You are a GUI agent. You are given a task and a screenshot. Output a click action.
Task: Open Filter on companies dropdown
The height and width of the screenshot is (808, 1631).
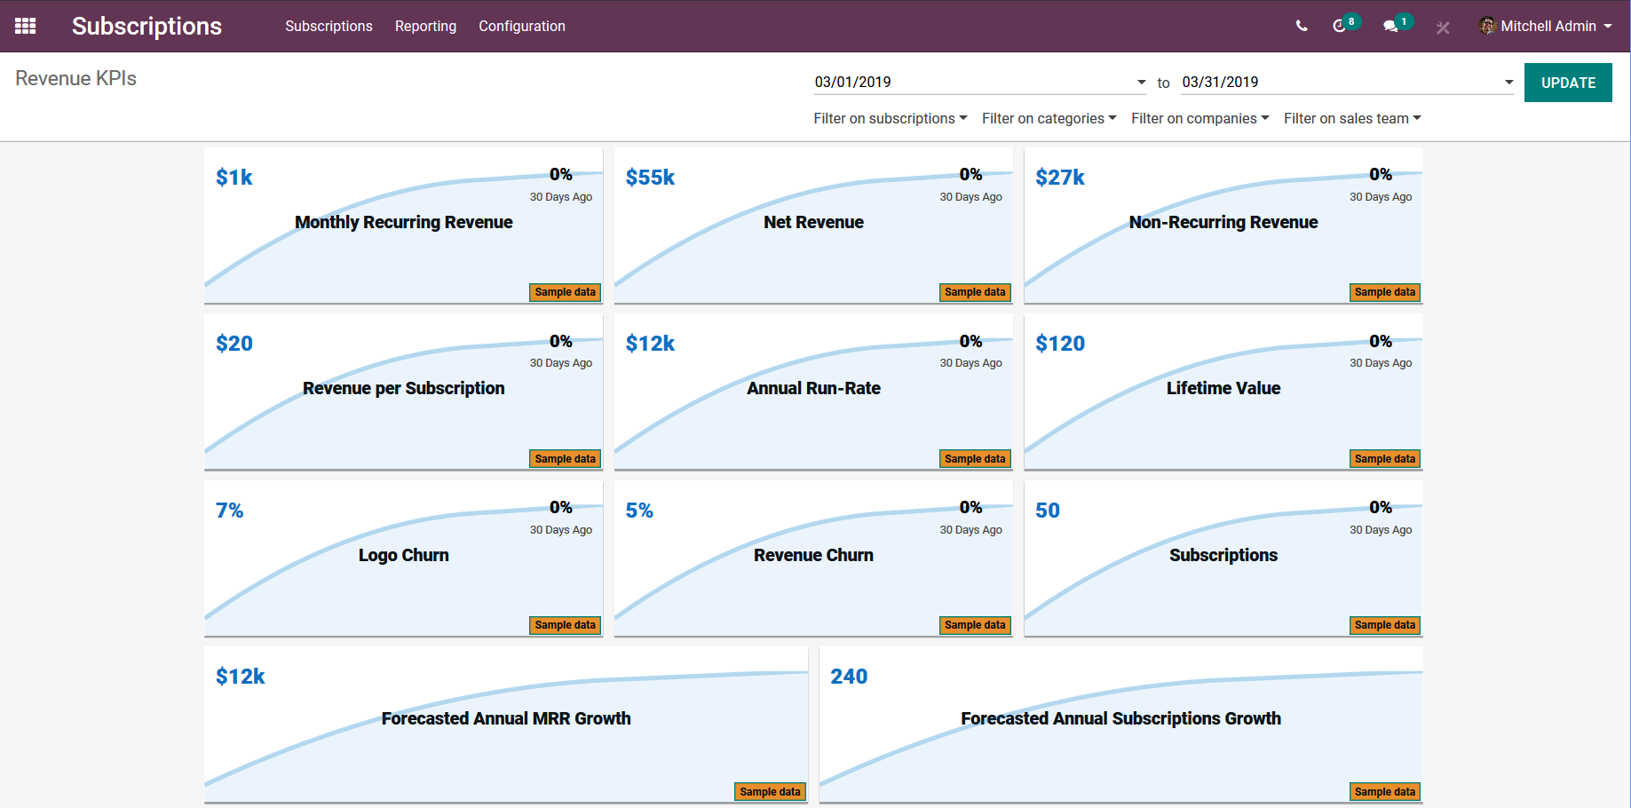1199,118
